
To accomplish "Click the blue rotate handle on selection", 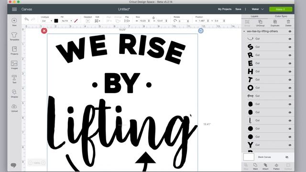I will (201, 31).
